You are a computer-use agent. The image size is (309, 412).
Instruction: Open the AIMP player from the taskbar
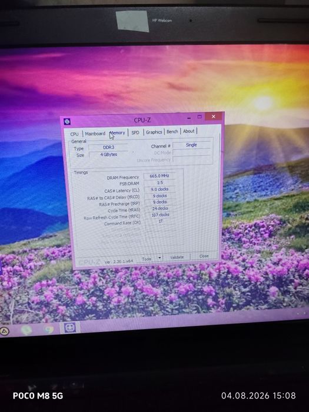5,331
